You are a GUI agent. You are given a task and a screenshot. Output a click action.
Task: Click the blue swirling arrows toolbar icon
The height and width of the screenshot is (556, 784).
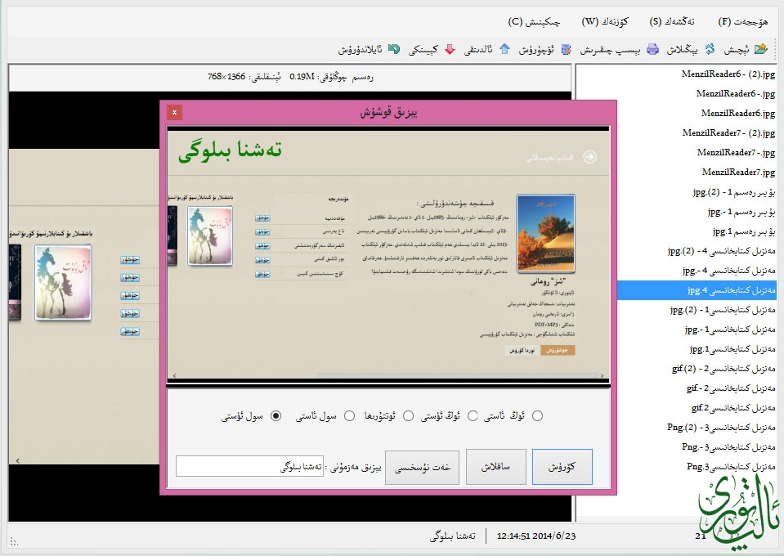pyautogui.click(x=709, y=49)
